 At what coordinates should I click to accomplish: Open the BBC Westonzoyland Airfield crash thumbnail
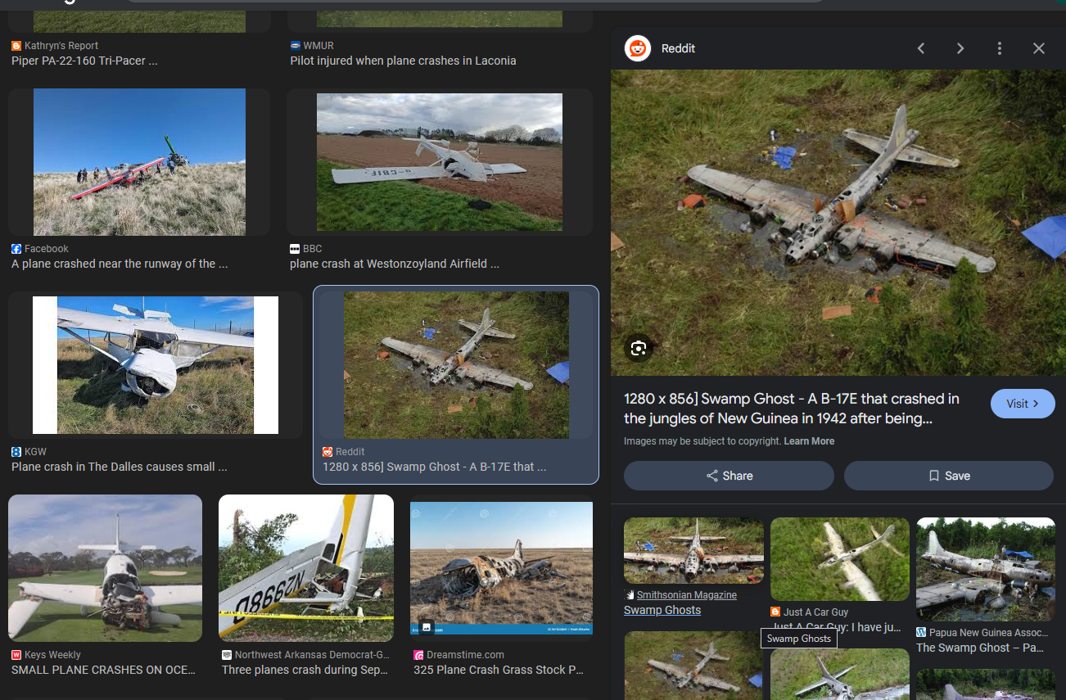pyautogui.click(x=440, y=162)
